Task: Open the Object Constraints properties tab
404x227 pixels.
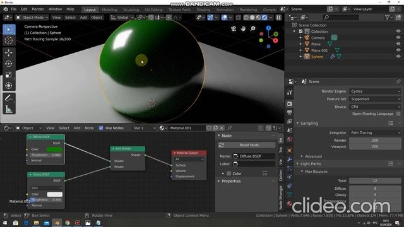Action: pos(289,186)
